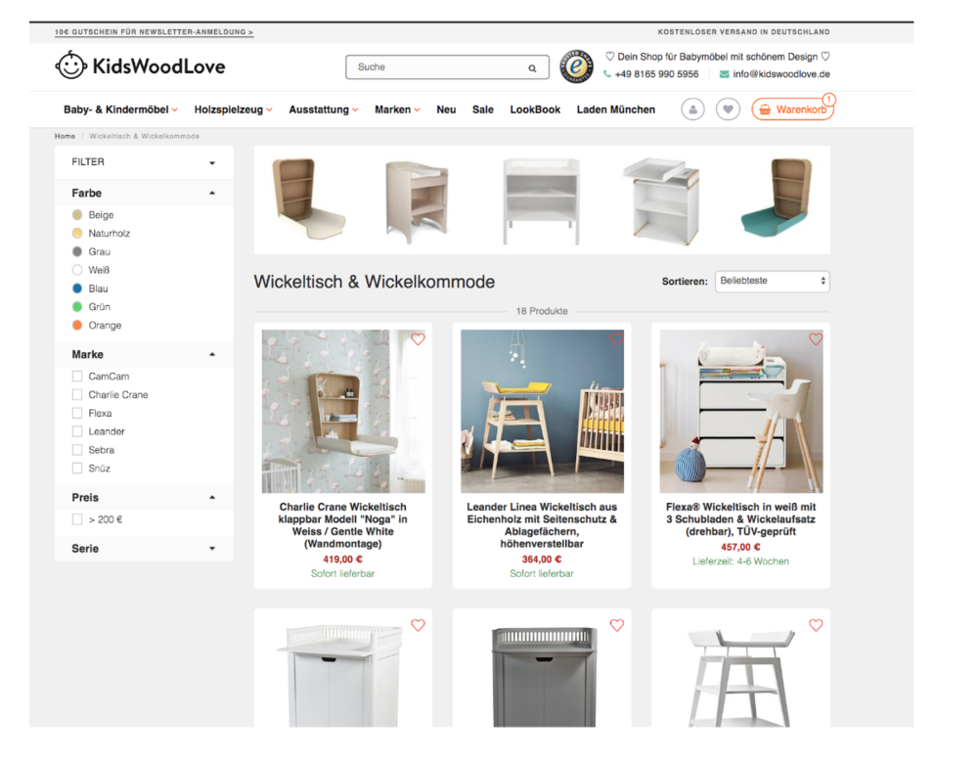Viewport: 978px width, 760px height.
Task: Open the wishlist heart icon in header
Action: click(728, 110)
